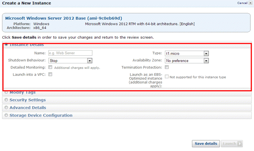Click the Windows platform value
This screenshot has height=151, width=254.
(41, 24)
